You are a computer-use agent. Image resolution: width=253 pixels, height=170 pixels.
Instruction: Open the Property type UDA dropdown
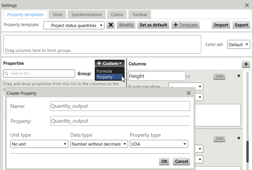pos(159,144)
